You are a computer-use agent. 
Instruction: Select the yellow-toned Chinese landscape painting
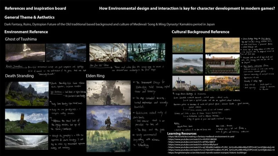click(222, 45)
